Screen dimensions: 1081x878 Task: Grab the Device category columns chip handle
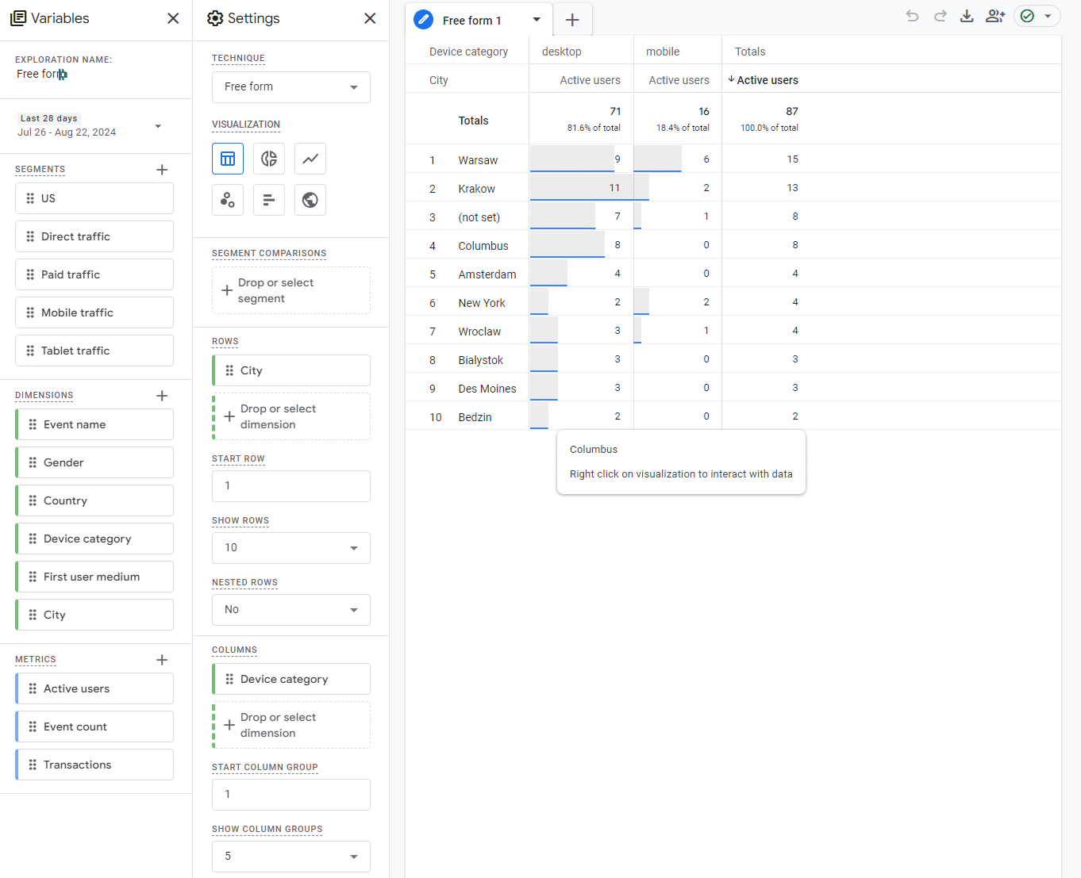point(229,679)
